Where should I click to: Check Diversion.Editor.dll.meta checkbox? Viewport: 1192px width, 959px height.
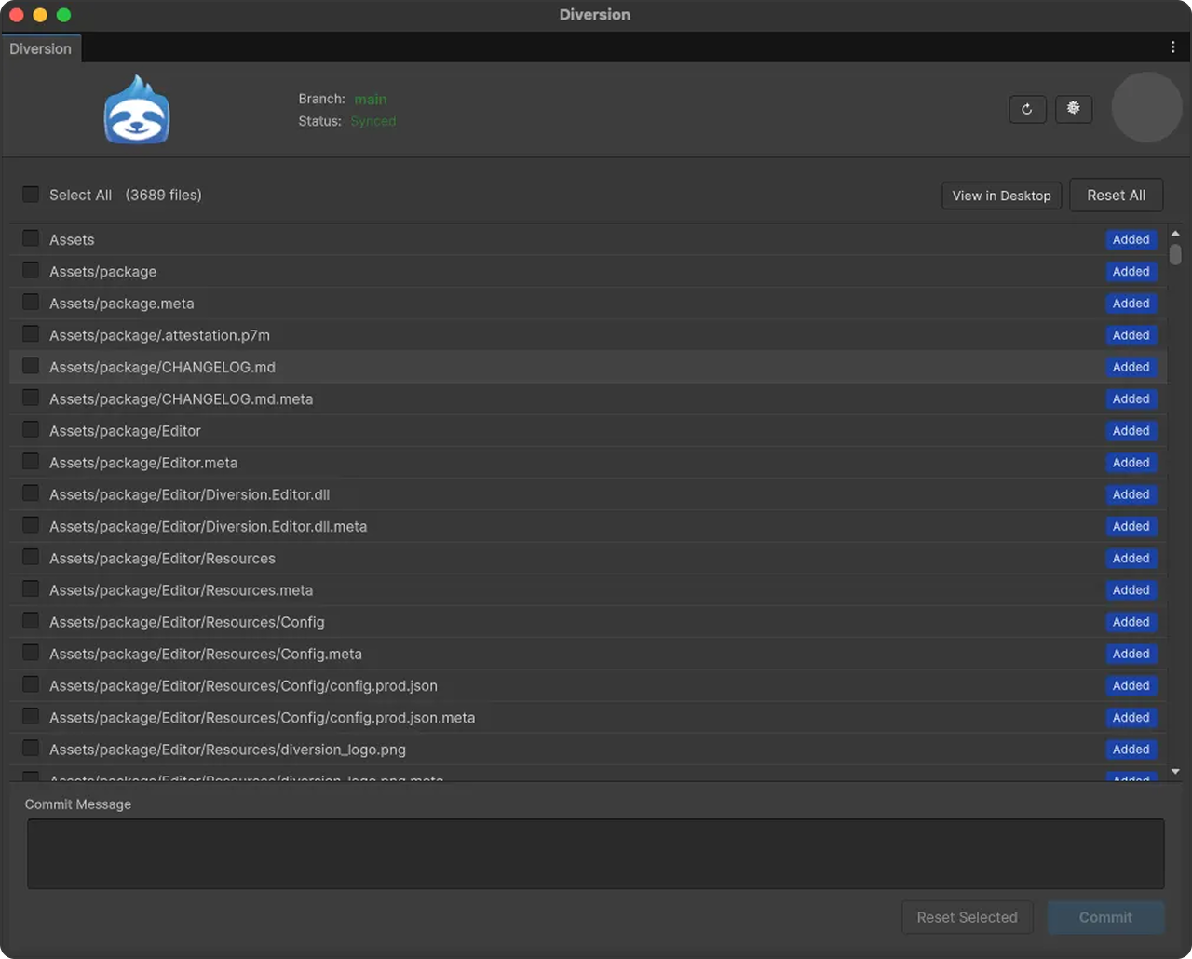pos(31,525)
